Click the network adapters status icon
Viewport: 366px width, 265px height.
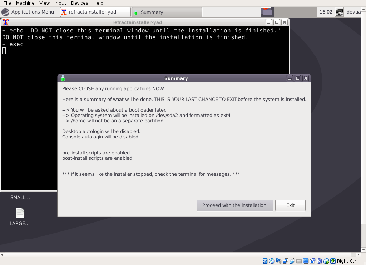pos(285,261)
